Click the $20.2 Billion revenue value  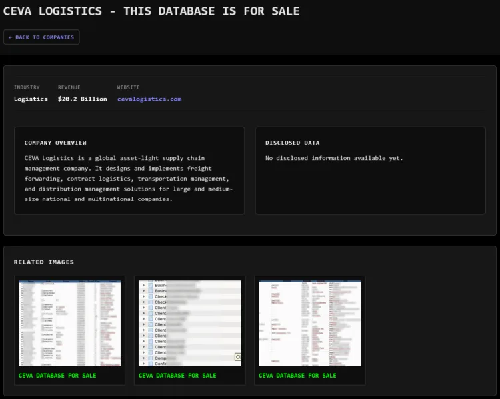[82, 99]
